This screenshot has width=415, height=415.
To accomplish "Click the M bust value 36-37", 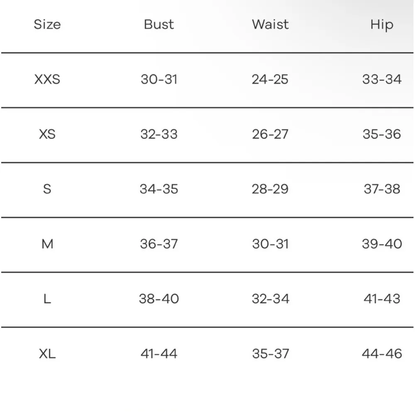I will [x=159, y=244].
